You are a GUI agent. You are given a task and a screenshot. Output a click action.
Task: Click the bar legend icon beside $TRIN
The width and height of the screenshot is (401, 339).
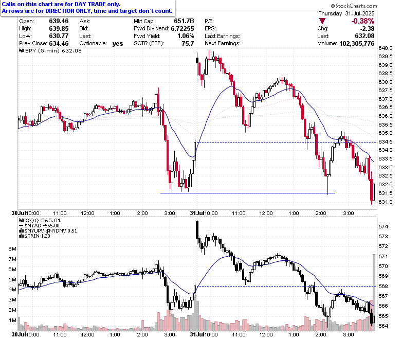click(22, 236)
